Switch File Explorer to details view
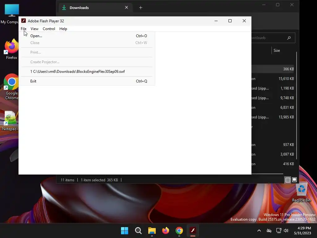 coord(288,180)
